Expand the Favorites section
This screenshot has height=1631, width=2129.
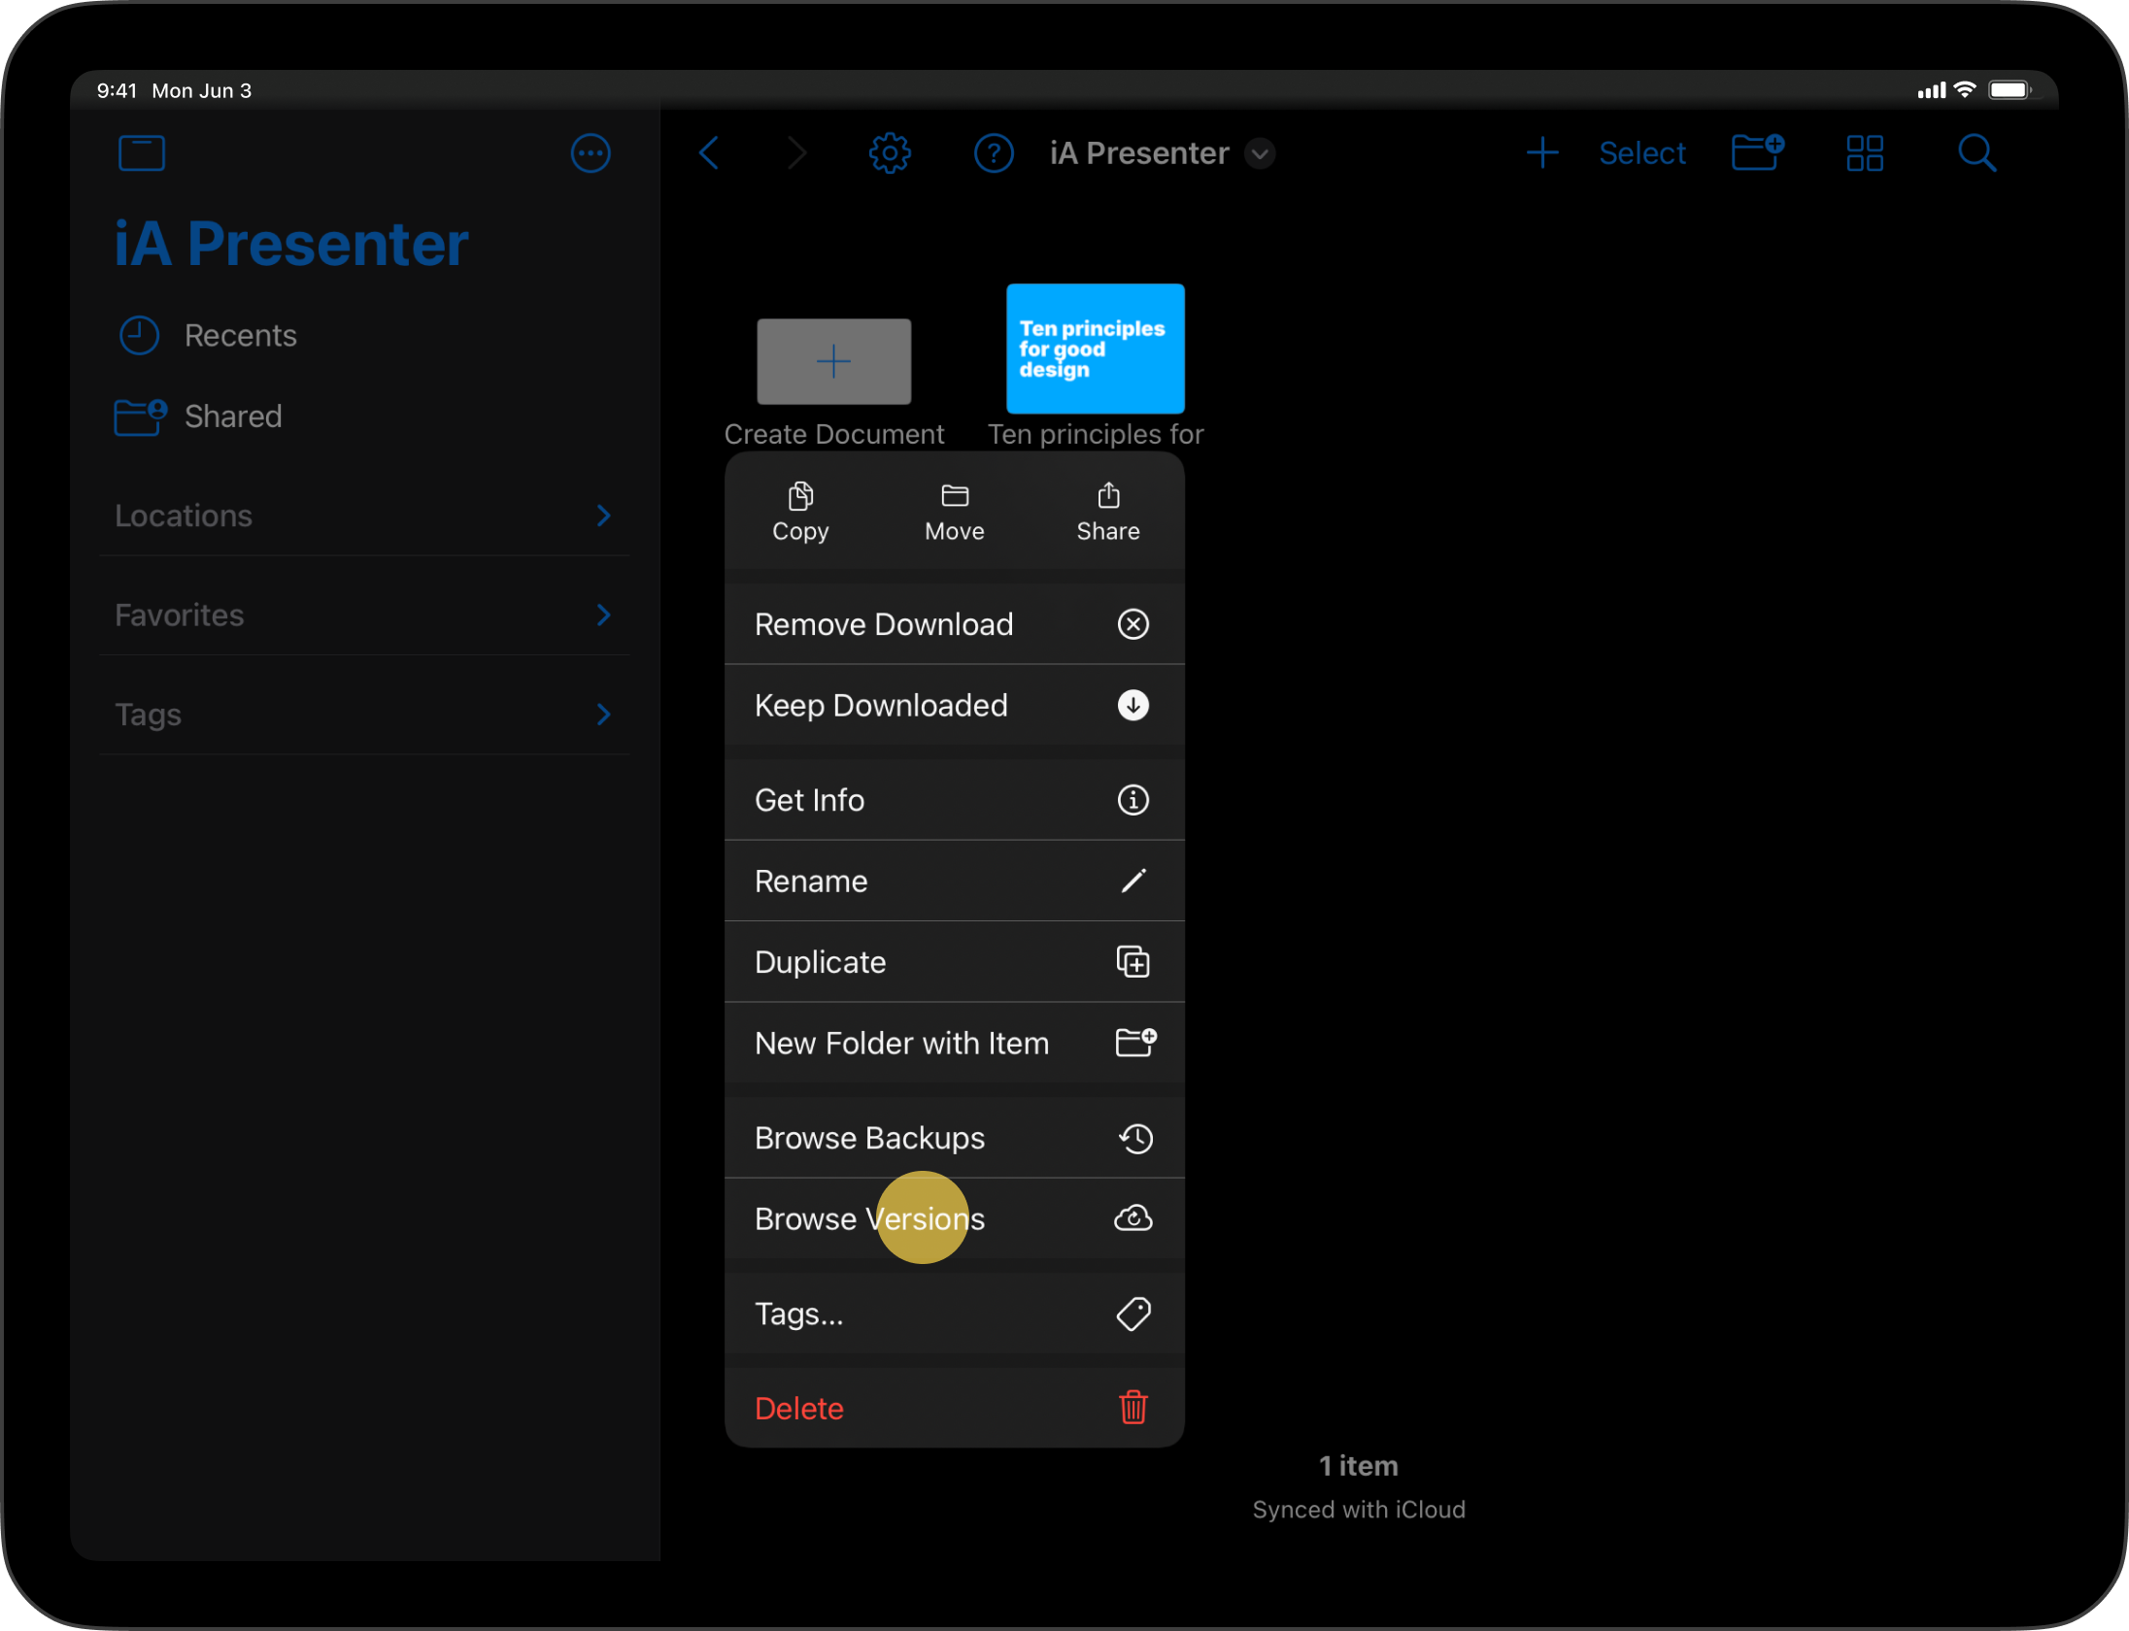pyautogui.click(x=364, y=616)
